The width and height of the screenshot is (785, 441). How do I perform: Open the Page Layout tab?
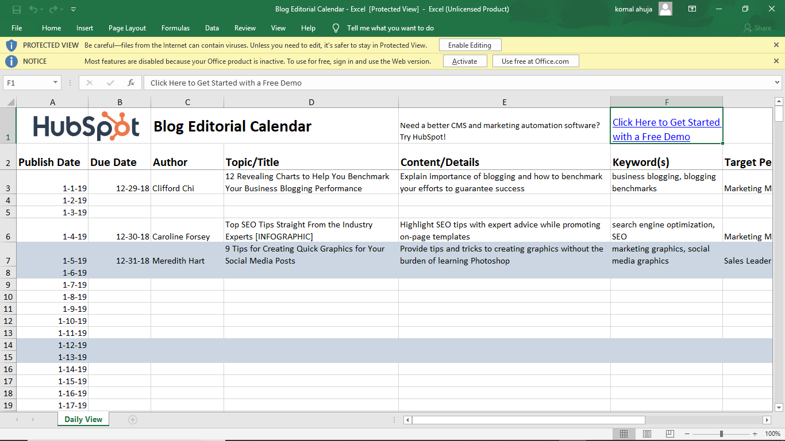coord(127,28)
